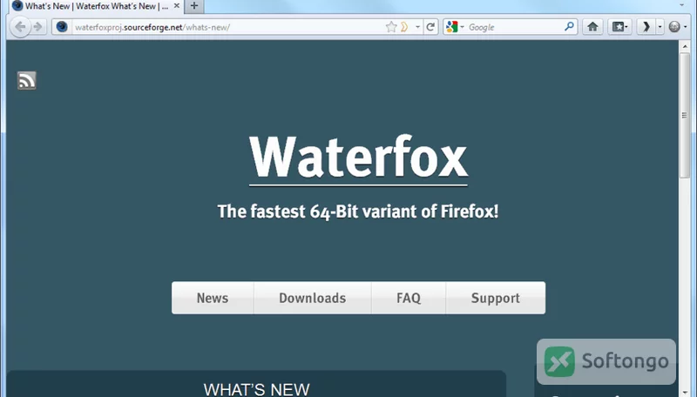Click the Google search engine icon
697x397 pixels.
(x=452, y=27)
